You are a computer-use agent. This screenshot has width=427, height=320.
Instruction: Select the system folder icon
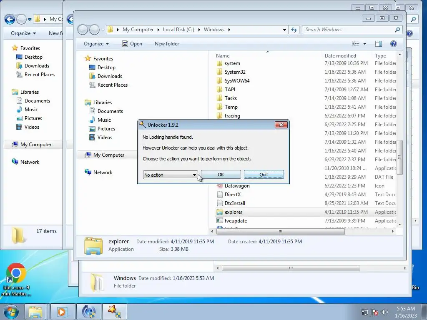point(219,63)
